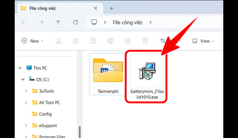The image size is (238, 138).
Task: Go forward with the right arrow
Action: 41,22
